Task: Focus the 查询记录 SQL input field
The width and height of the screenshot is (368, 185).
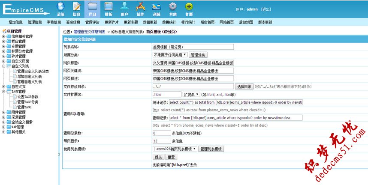Action: (x=235, y=118)
